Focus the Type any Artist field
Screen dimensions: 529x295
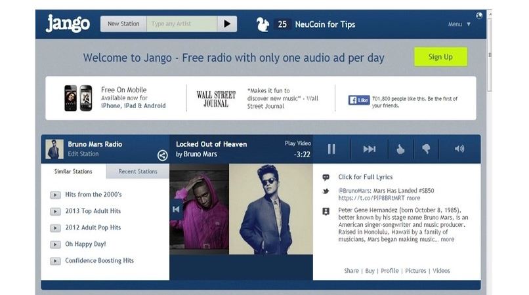182,24
